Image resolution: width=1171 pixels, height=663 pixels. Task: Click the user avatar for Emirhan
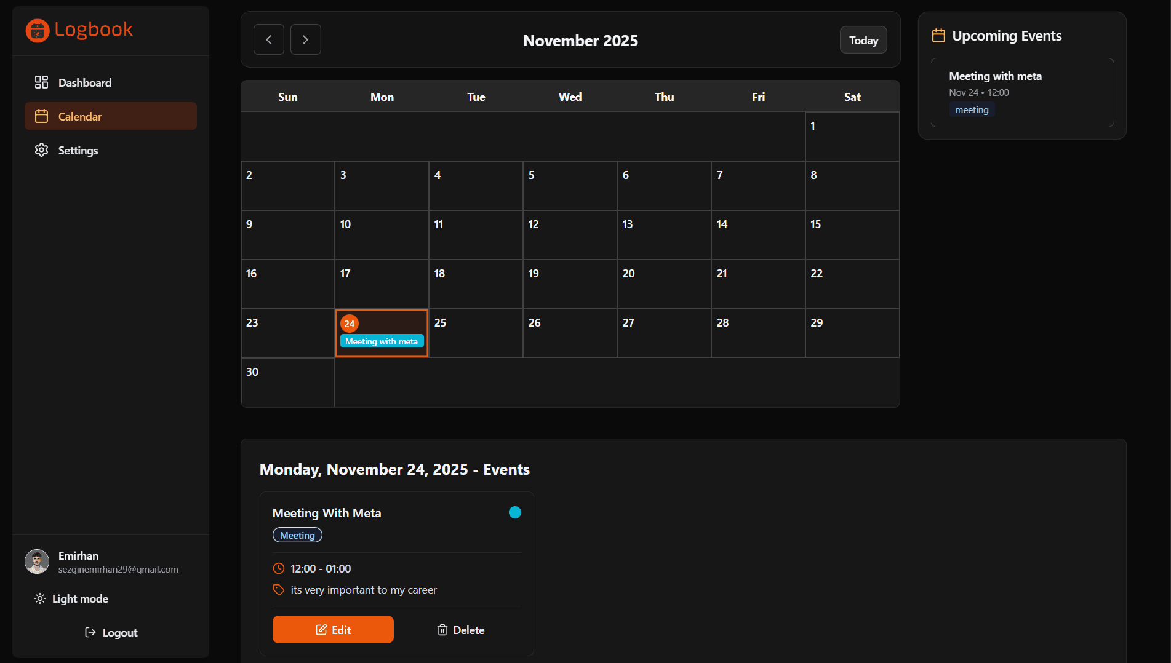tap(37, 562)
